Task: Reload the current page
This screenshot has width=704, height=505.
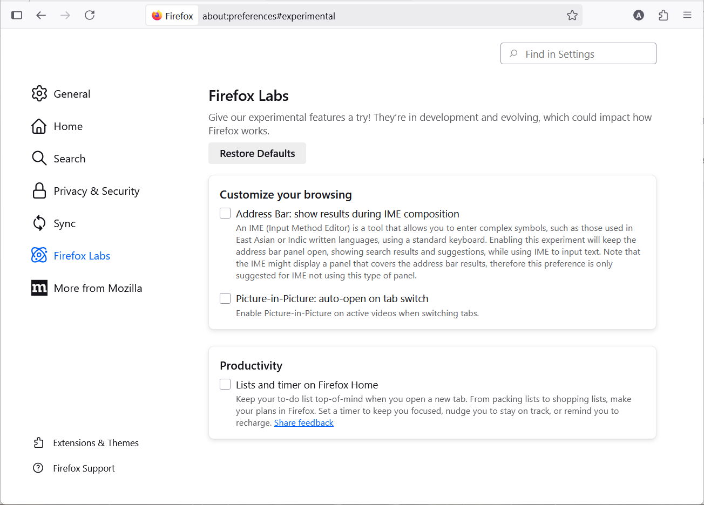Action: (90, 15)
